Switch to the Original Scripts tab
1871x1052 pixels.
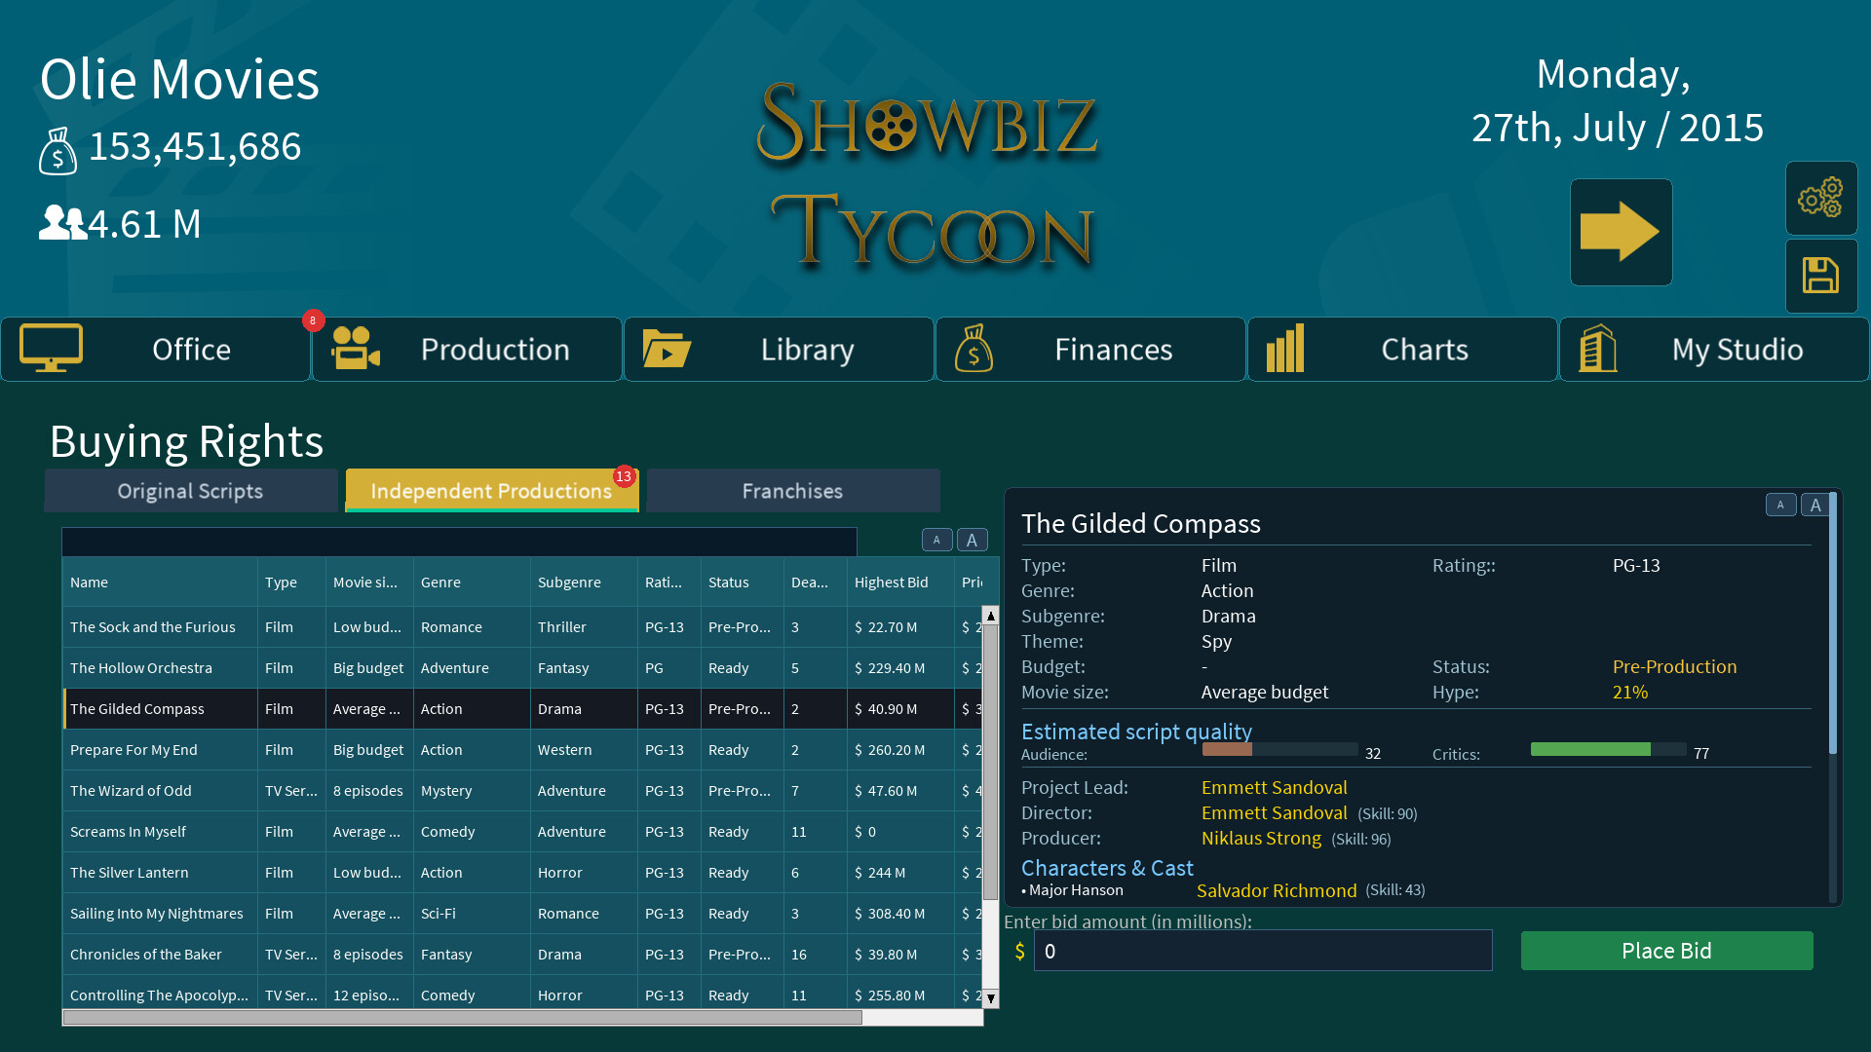191,491
